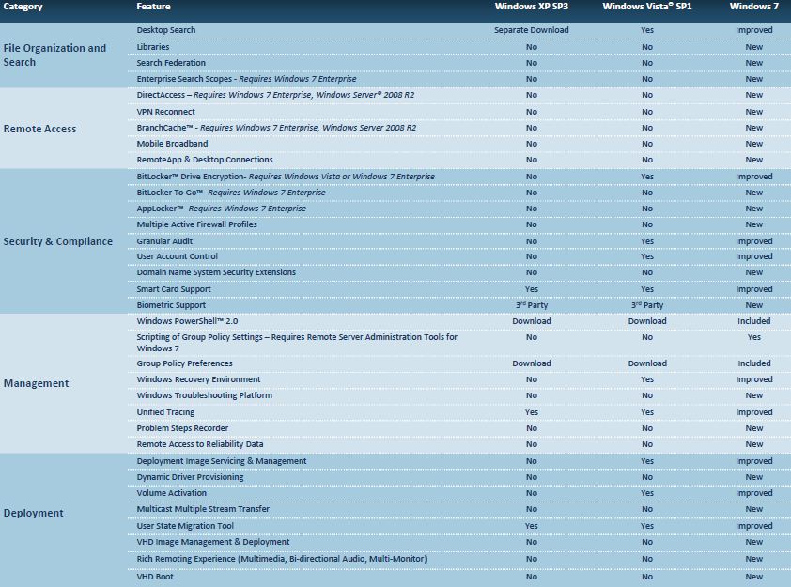
Task: Click the Enterprise Search Scopes feature
Action: coord(246,79)
